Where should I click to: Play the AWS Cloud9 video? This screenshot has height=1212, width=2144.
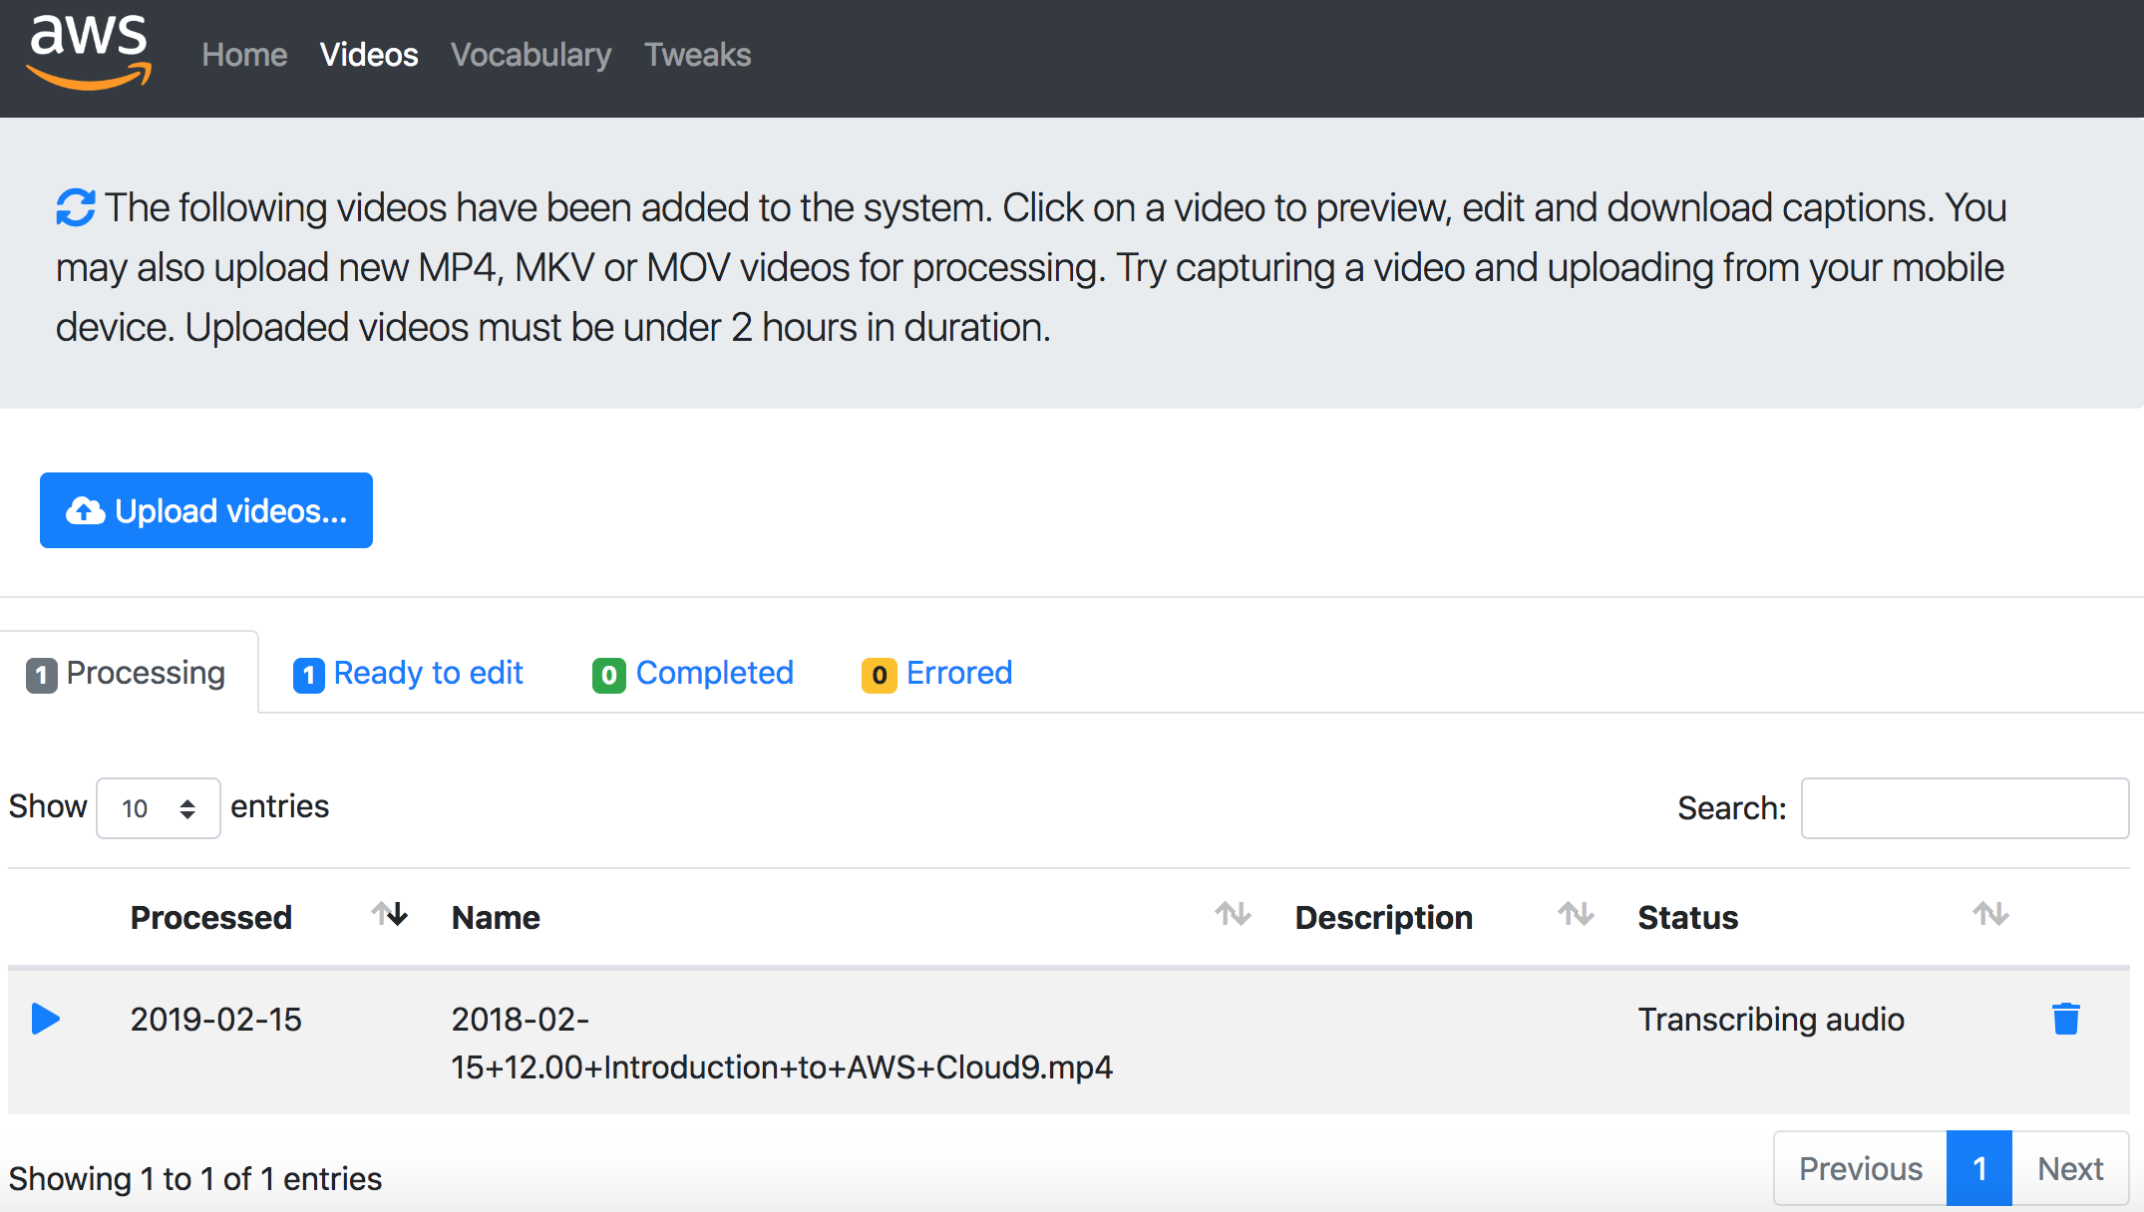[46, 1019]
